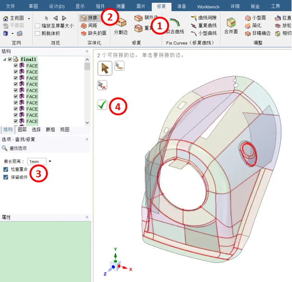Click the 最长距离 input field
The height and width of the screenshot is (282, 292).
[36, 161]
